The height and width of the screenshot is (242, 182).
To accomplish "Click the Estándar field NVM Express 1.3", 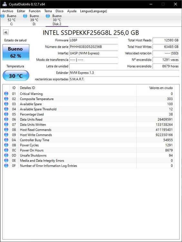I will [x=124, y=73].
